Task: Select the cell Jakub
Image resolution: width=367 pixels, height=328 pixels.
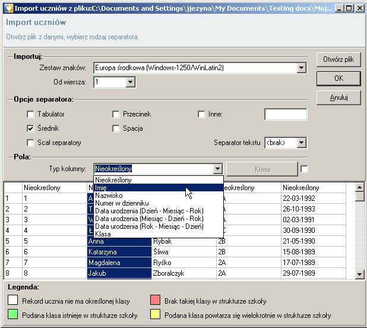Action: [x=119, y=273]
